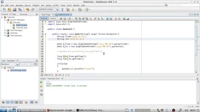
Task: Select main(String[] args) in Navigator
Action: click(18, 70)
